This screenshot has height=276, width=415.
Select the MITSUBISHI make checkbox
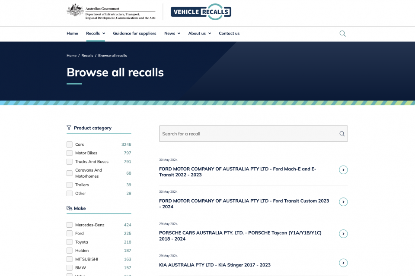pyautogui.click(x=70, y=259)
